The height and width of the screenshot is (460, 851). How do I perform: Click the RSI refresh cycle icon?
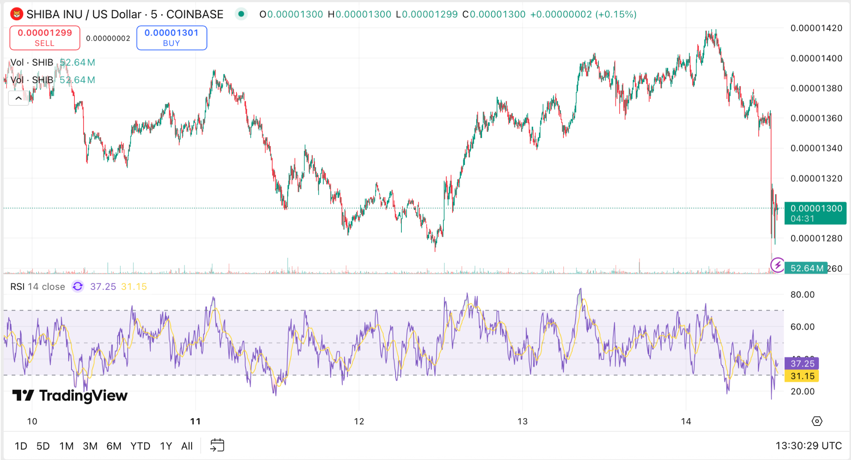tap(78, 286)
